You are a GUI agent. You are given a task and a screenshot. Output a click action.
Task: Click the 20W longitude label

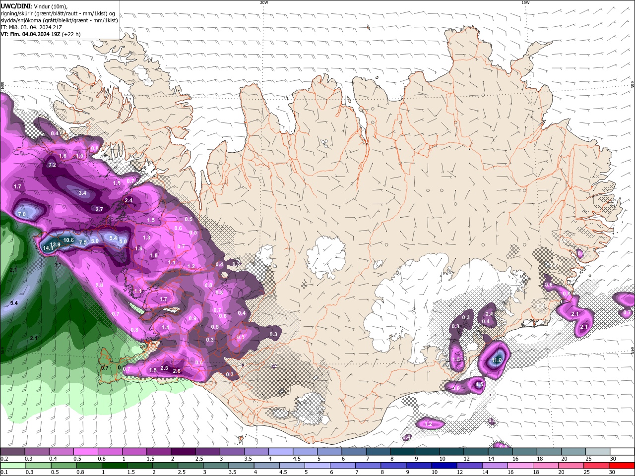point(264,2)
